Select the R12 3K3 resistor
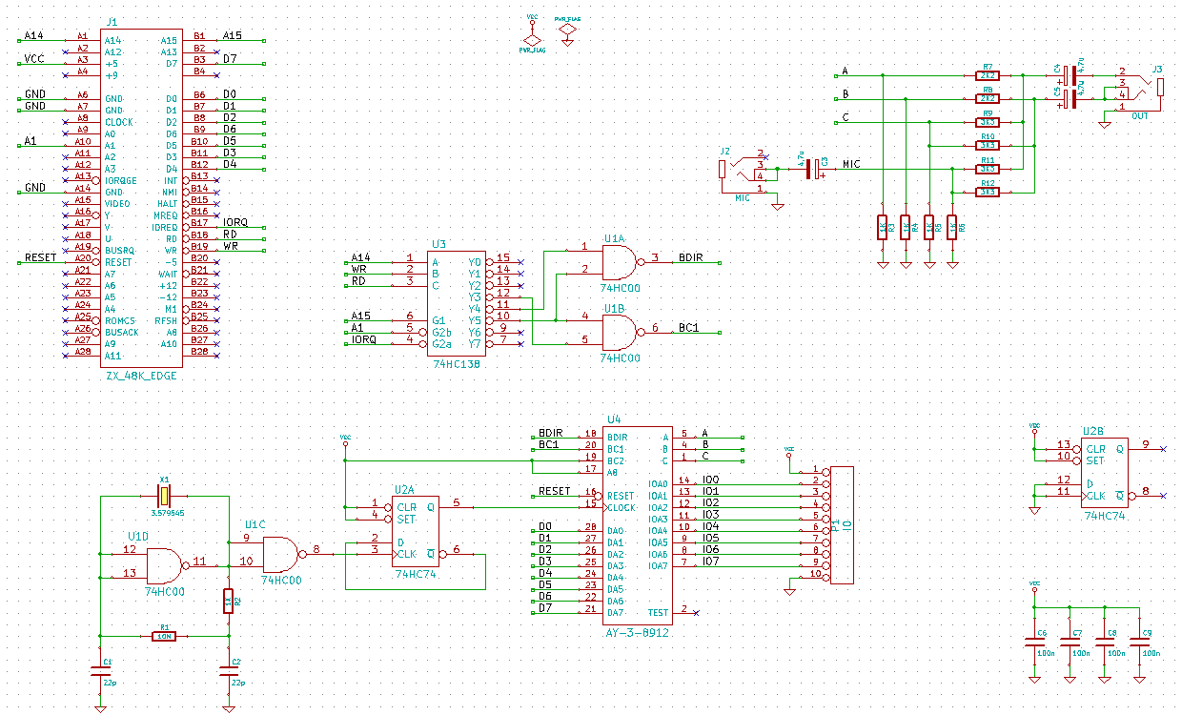 click(988, 193)
